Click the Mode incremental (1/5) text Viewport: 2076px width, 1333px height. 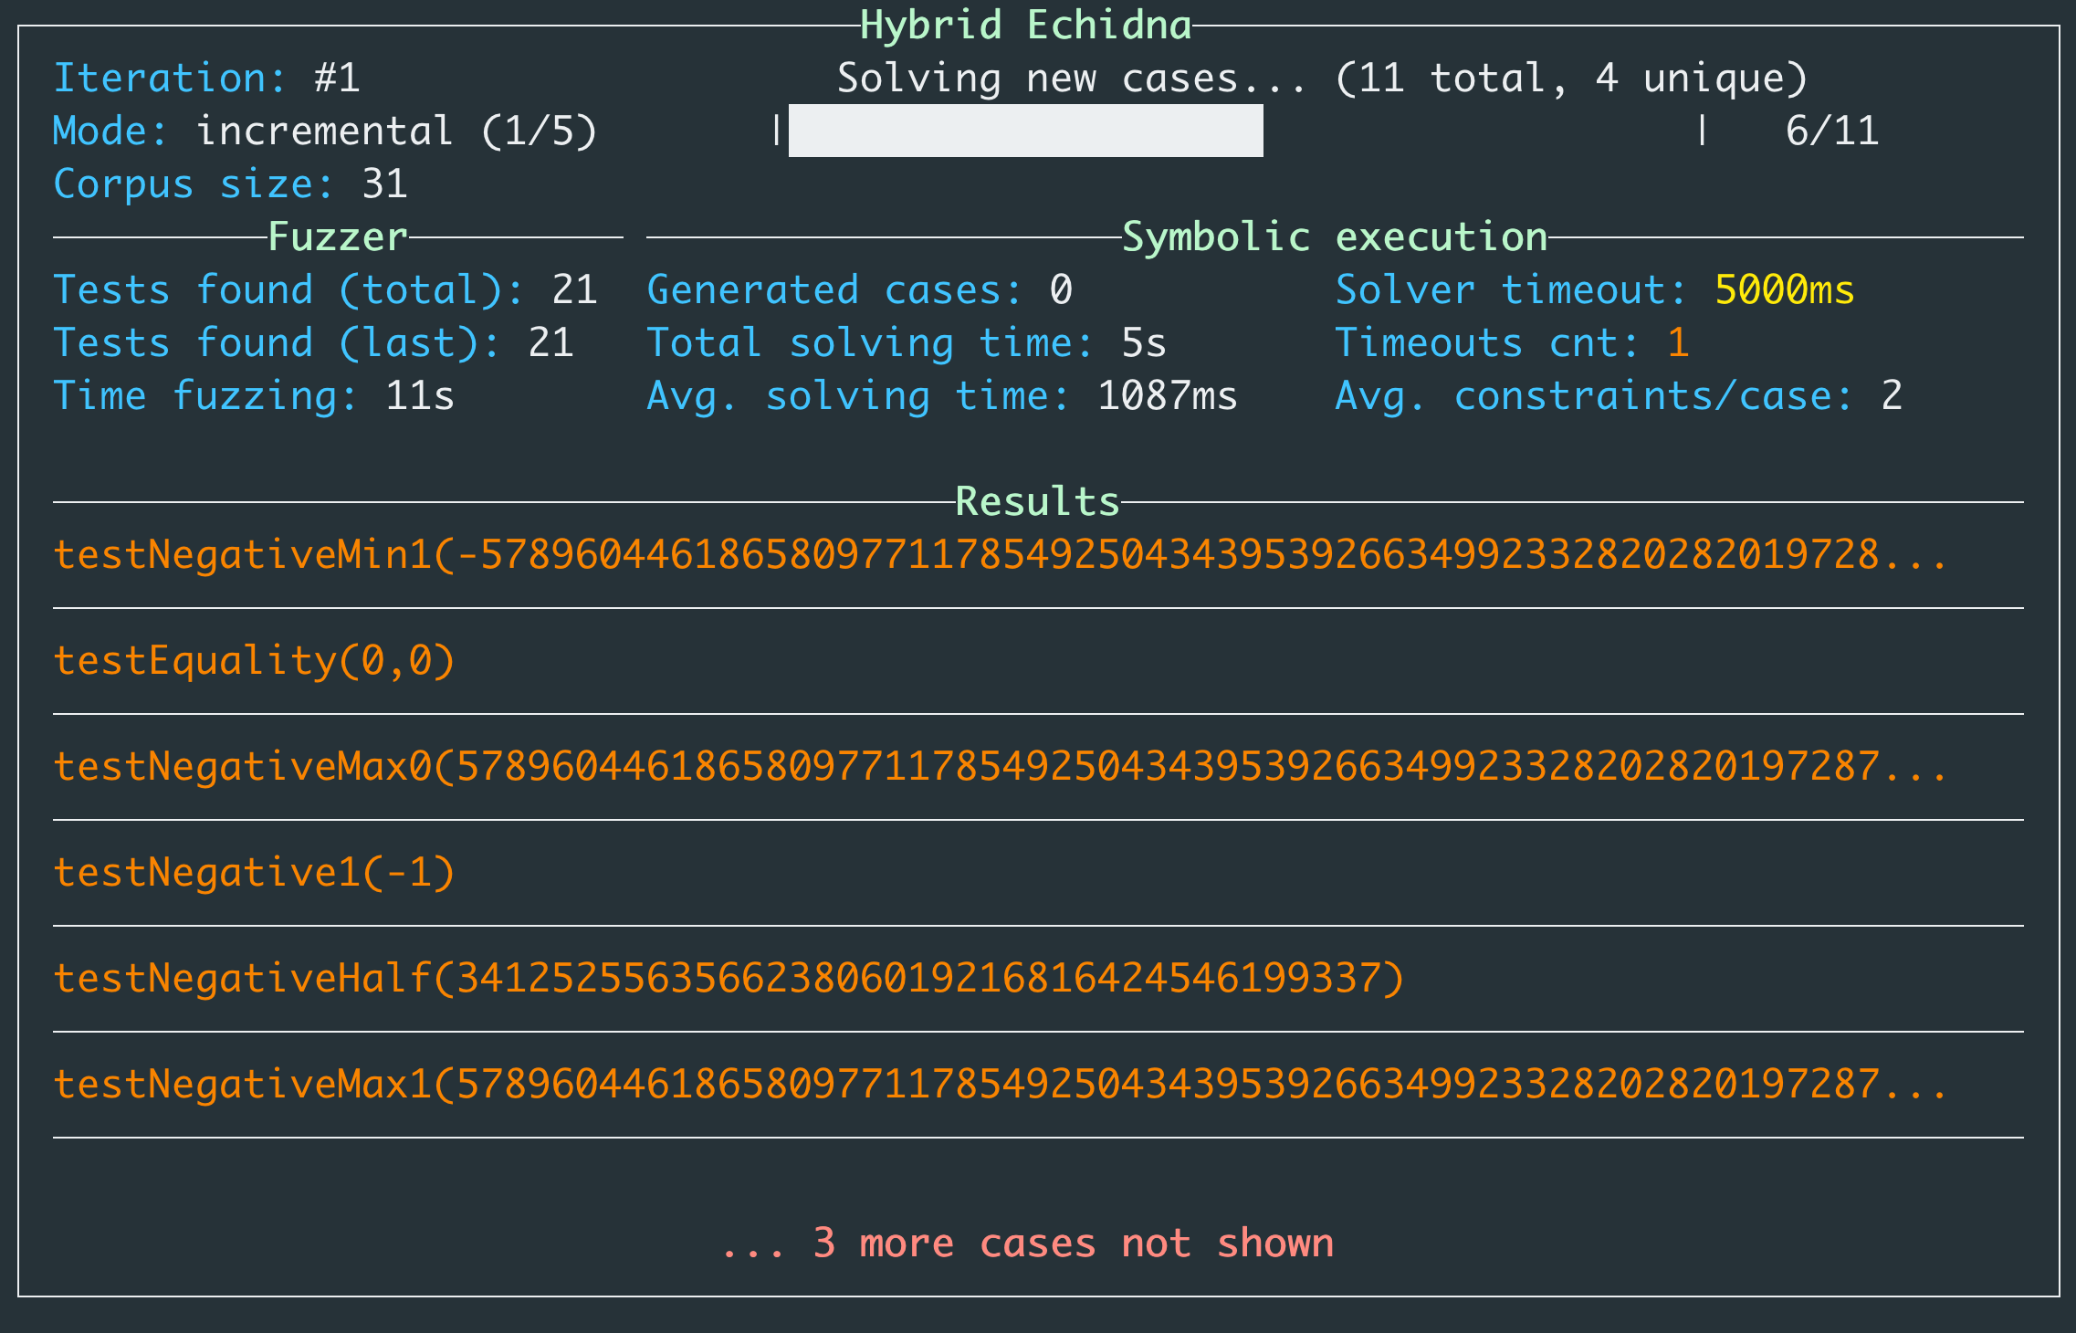(324, 131)
